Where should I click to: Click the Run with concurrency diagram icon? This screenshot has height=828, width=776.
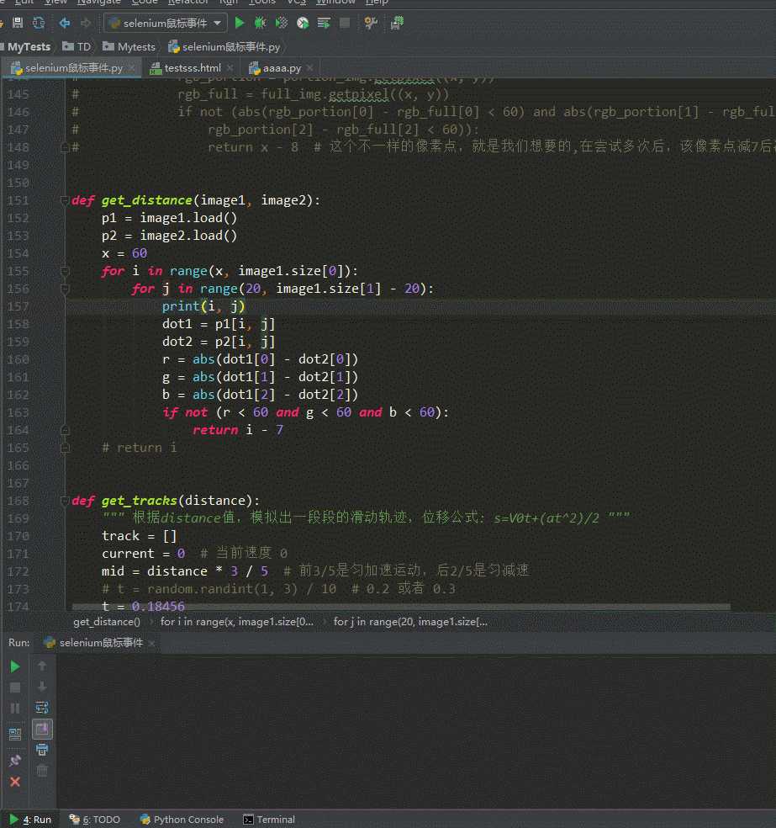tap(324, 23)
